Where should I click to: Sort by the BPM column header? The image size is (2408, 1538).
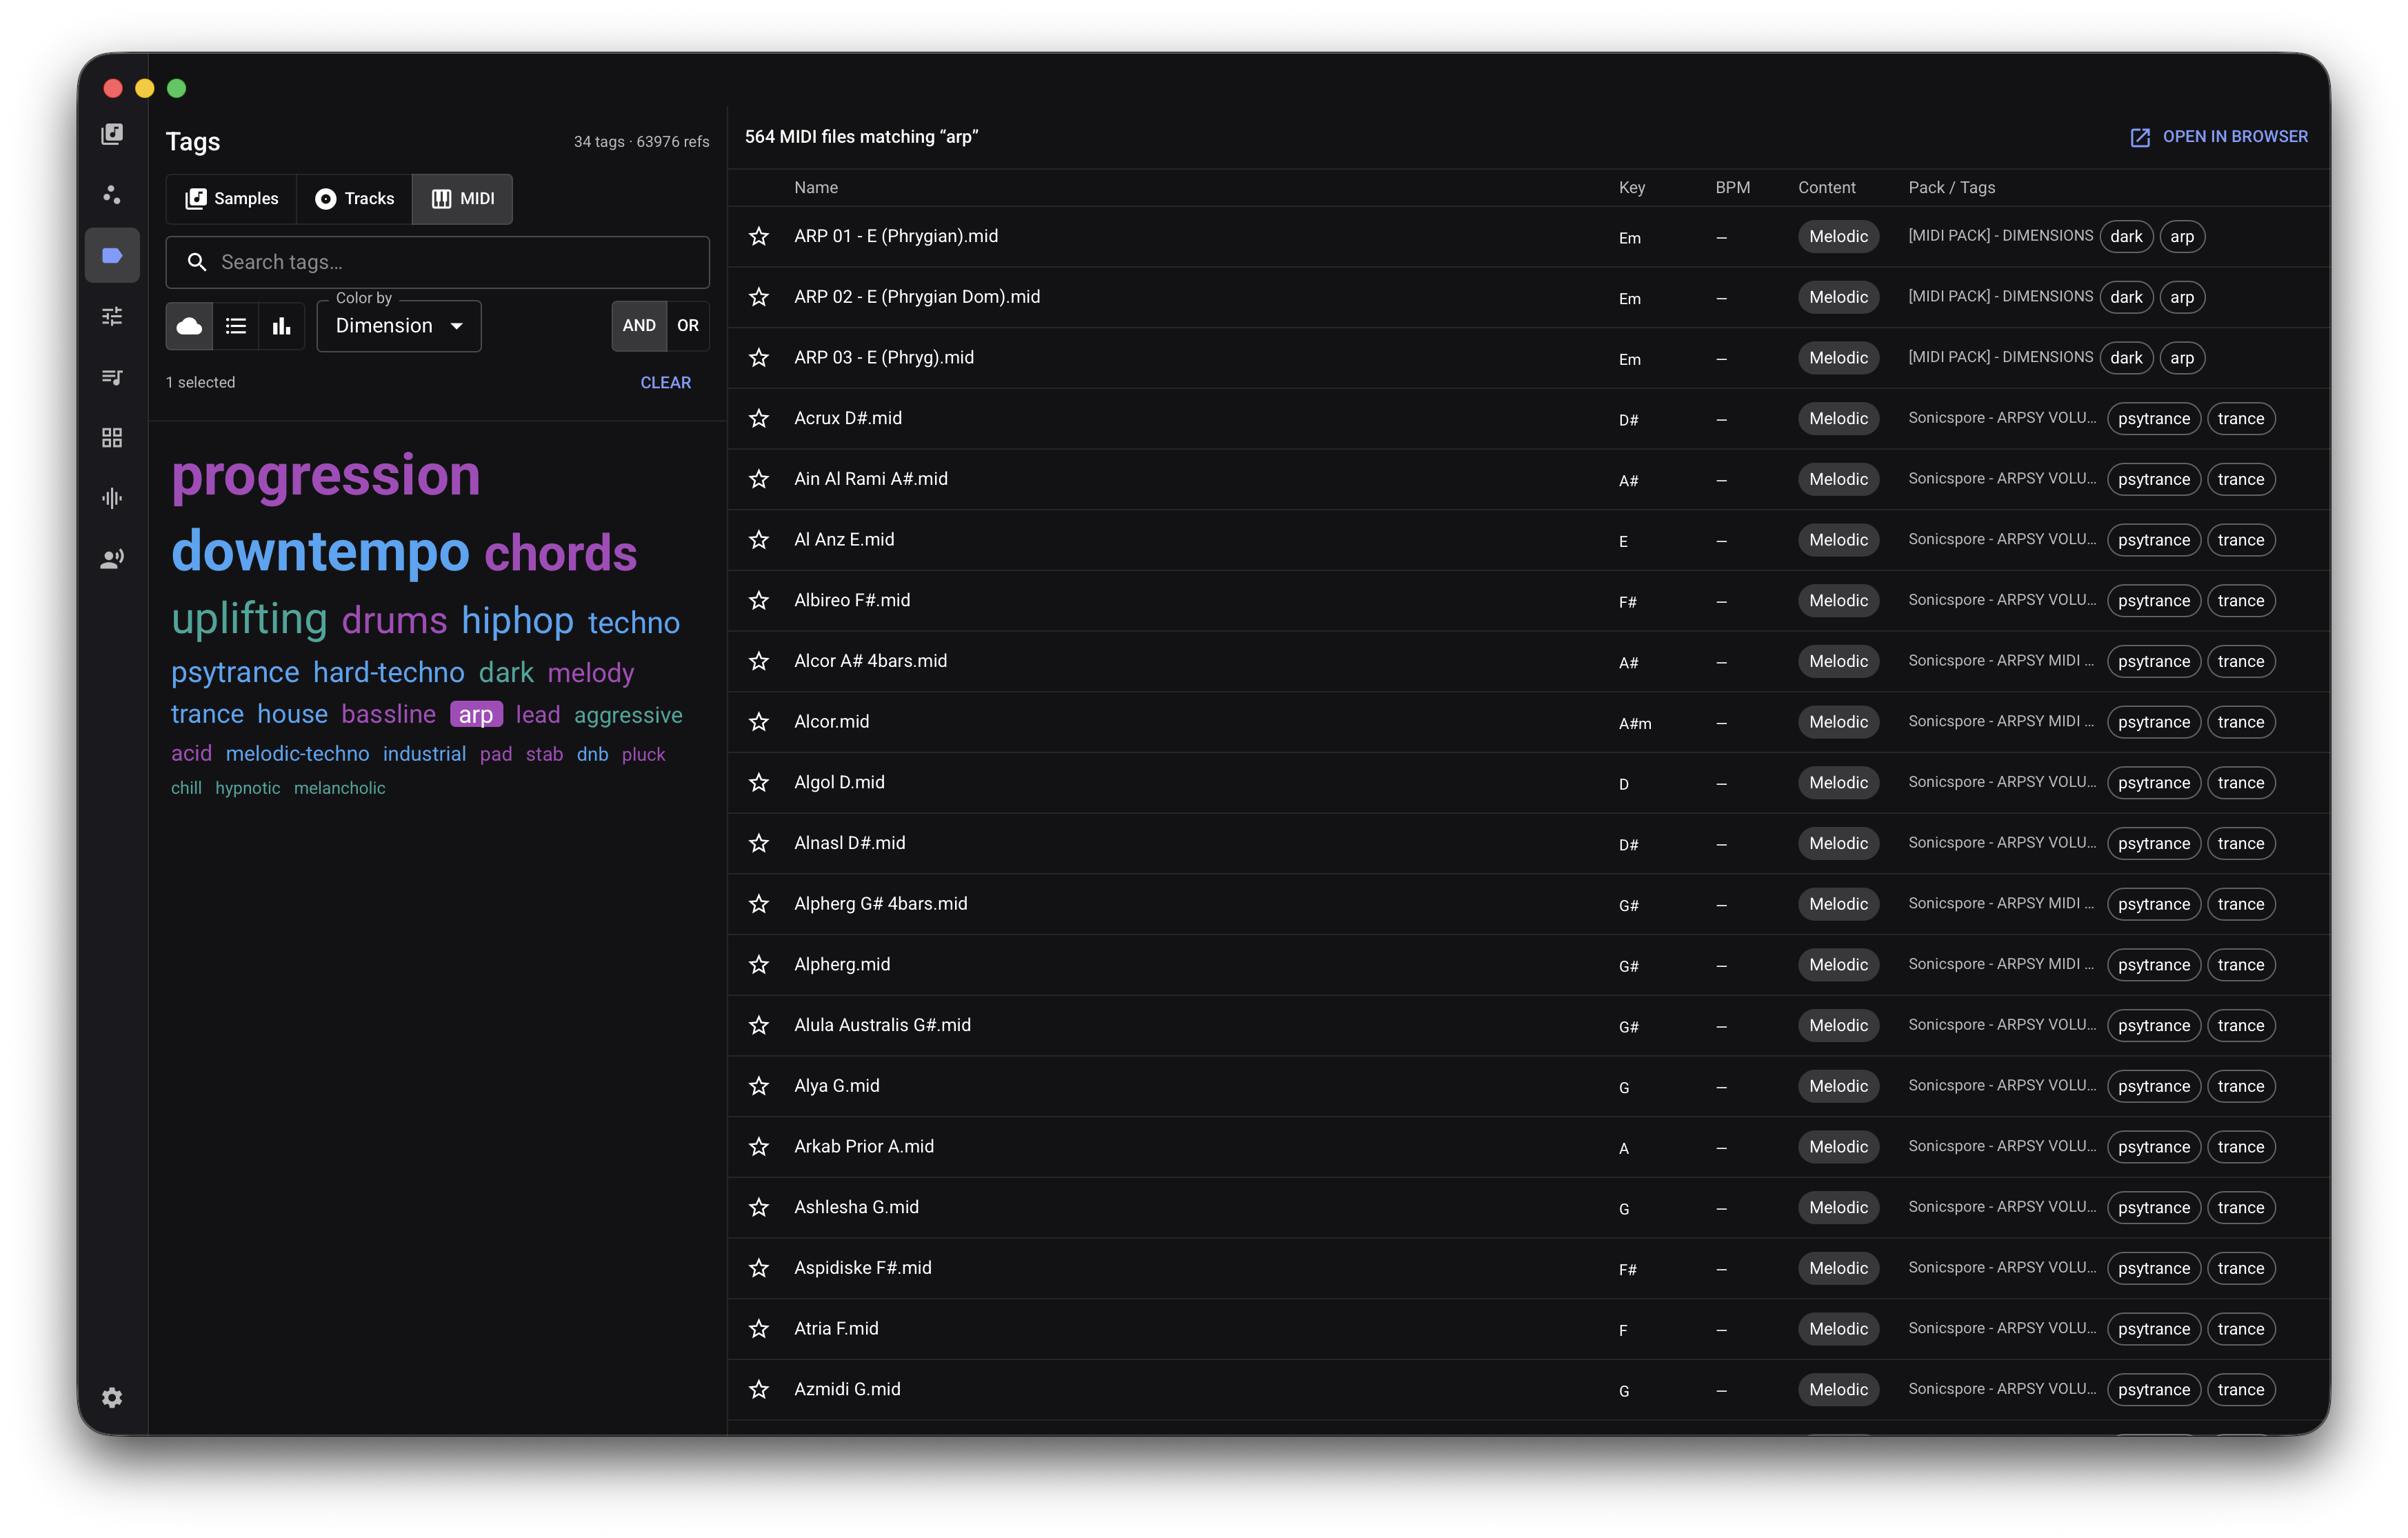(1733, 187)
